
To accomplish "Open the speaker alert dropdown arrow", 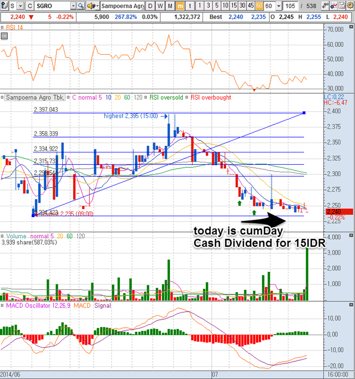I will 97,5.
